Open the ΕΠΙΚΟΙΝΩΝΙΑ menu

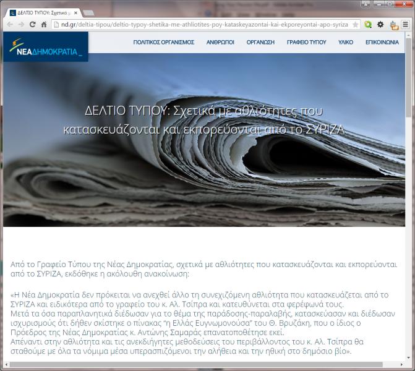(382, 42)
